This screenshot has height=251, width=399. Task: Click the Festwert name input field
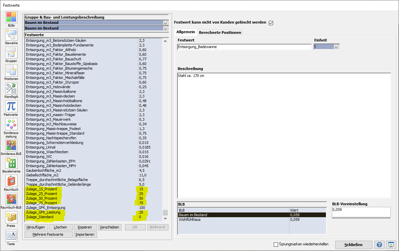tap(244, 47)
